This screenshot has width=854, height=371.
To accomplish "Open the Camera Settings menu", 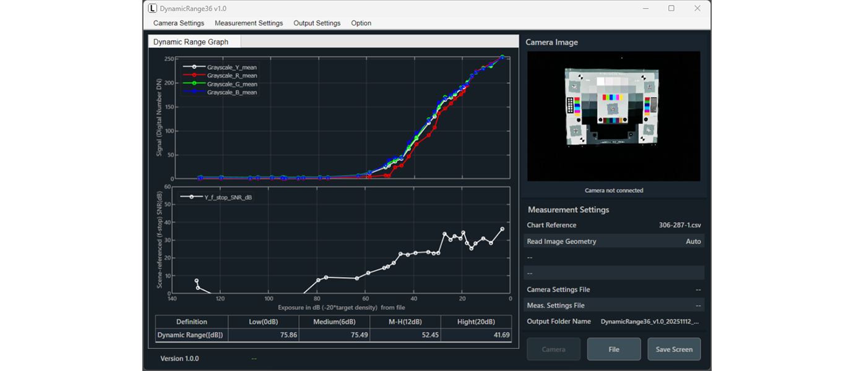I will [x=178, y=23].
